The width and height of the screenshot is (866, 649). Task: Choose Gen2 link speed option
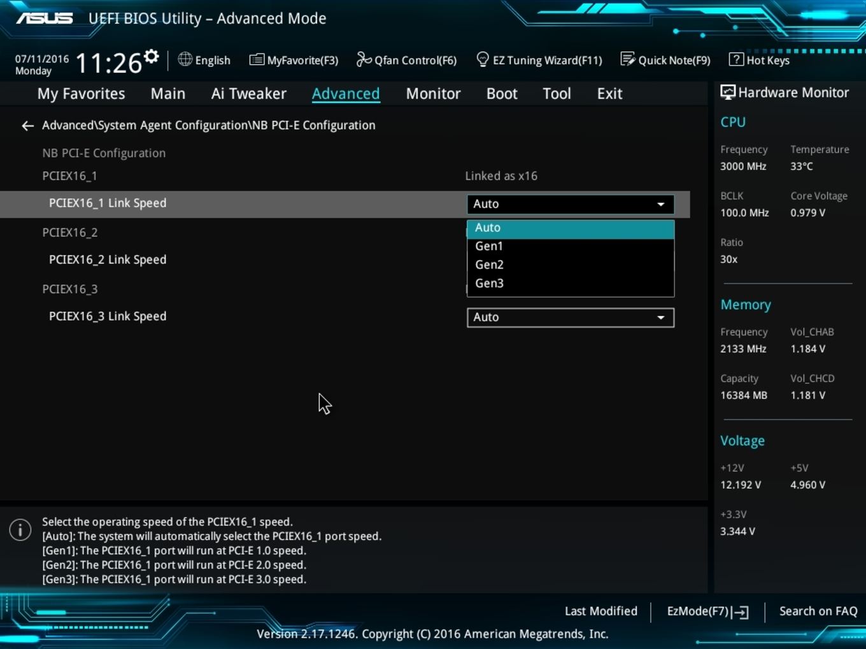[571, 265]
